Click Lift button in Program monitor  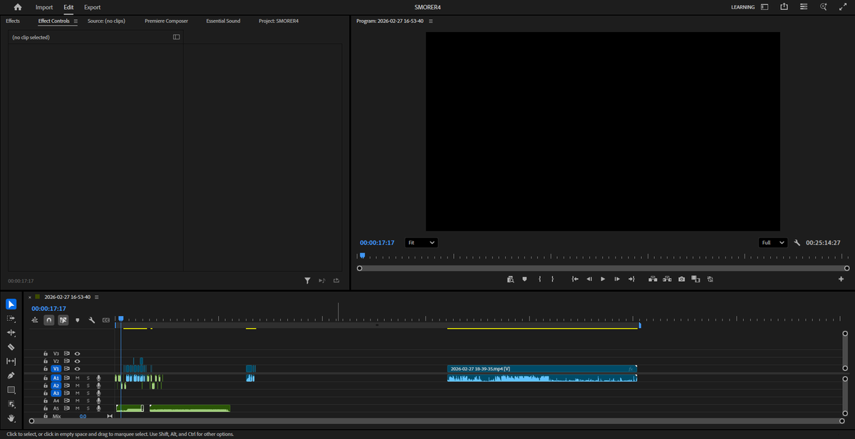pos(653,279)
